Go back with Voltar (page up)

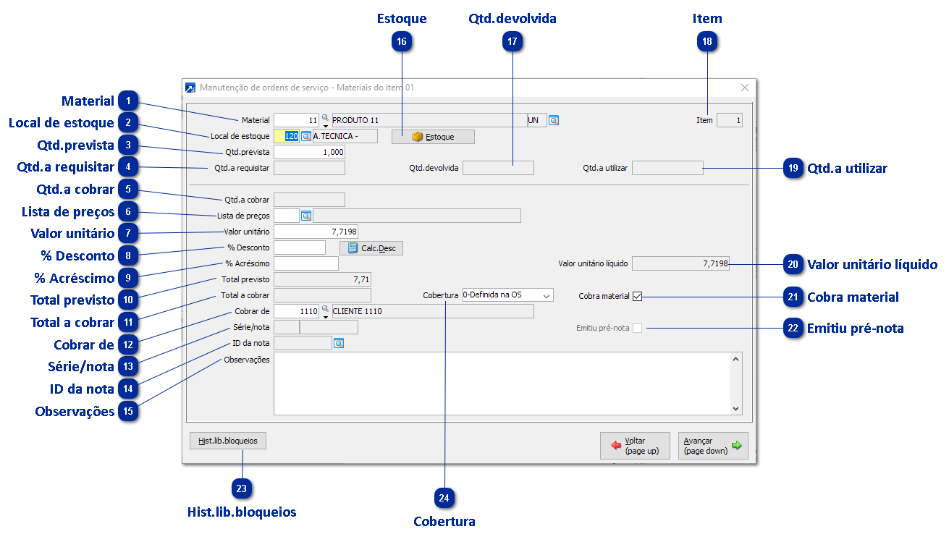[635, 446]
